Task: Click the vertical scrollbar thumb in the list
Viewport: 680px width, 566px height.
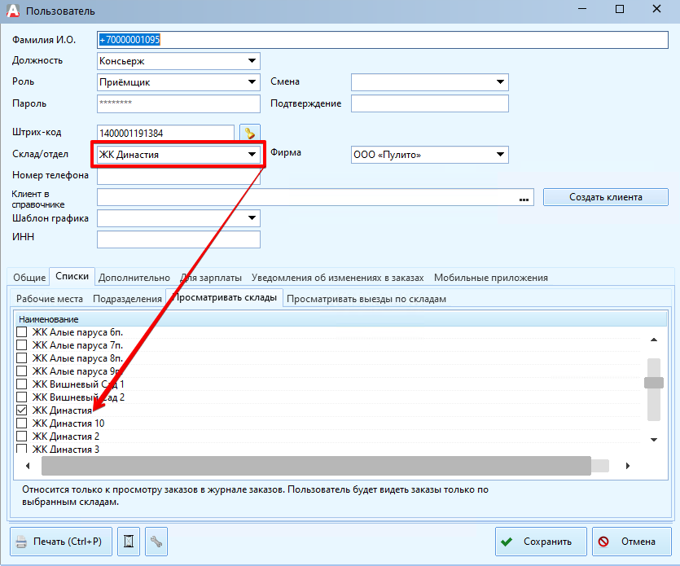Action: click(653, 383)
